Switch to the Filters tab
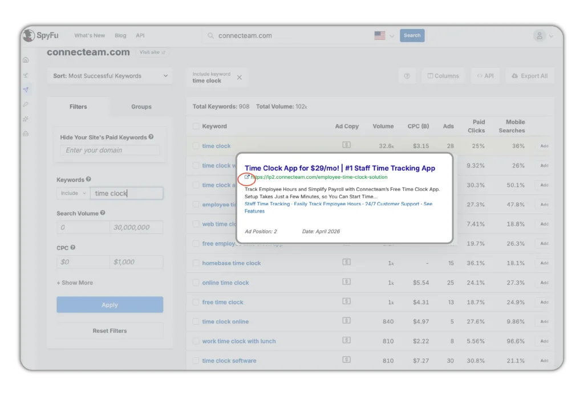 [x=78, y=107]
